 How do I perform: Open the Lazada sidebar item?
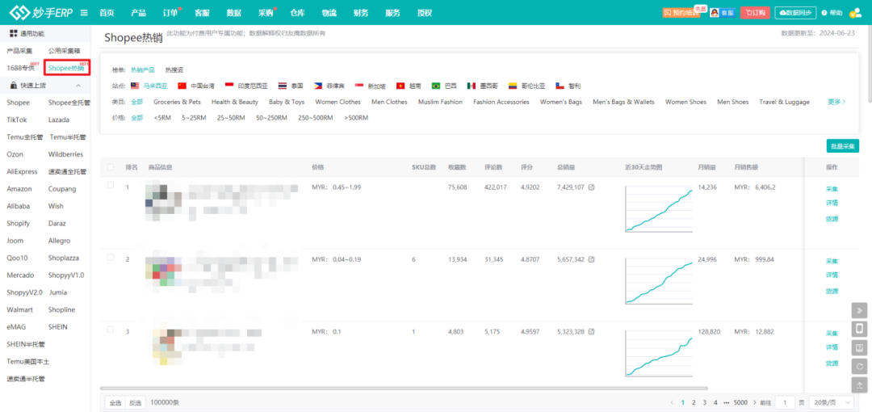click(x=58, y=120)
